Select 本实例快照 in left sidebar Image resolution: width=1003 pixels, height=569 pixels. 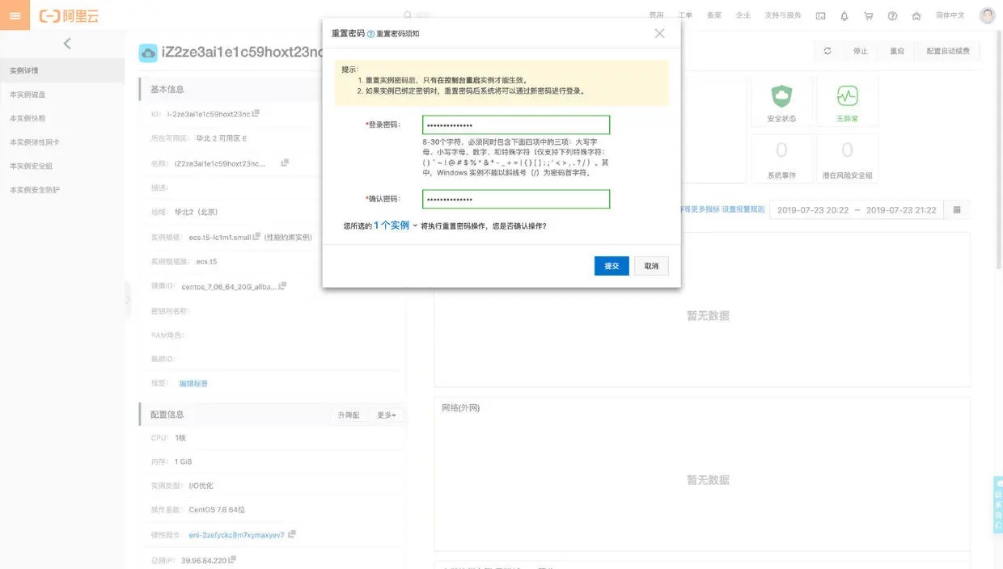click(x=28, y=118)
